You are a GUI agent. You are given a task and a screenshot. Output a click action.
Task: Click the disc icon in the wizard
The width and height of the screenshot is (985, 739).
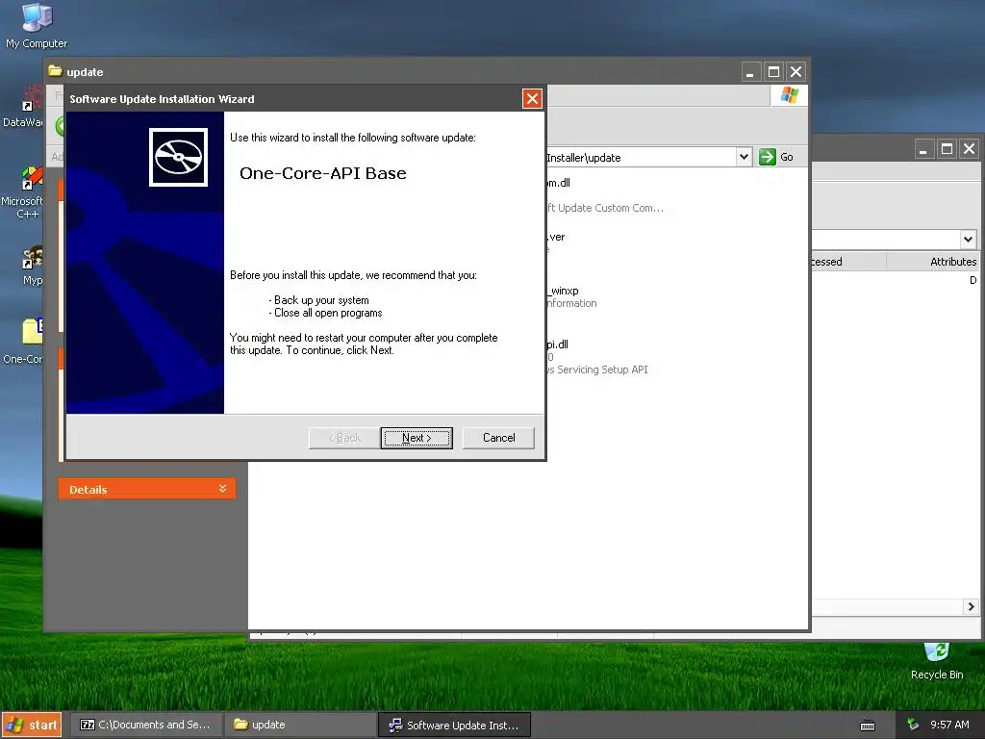[x=178, y=157]
